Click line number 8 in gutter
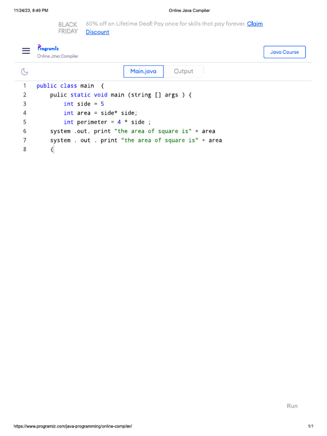This screenshot has height=436, width=327. (x=25, y=149)
